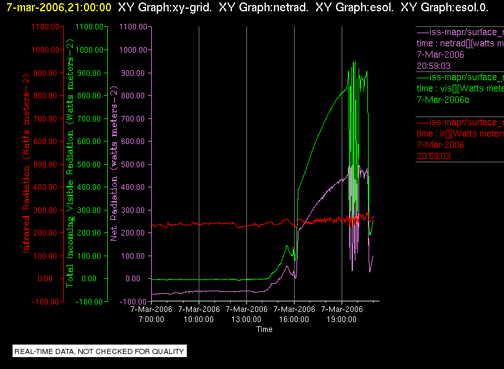Click the pink 20:59:03 netrad timestamp
The height and width of the screenshot is (369, 504).
tap(434, 66)
